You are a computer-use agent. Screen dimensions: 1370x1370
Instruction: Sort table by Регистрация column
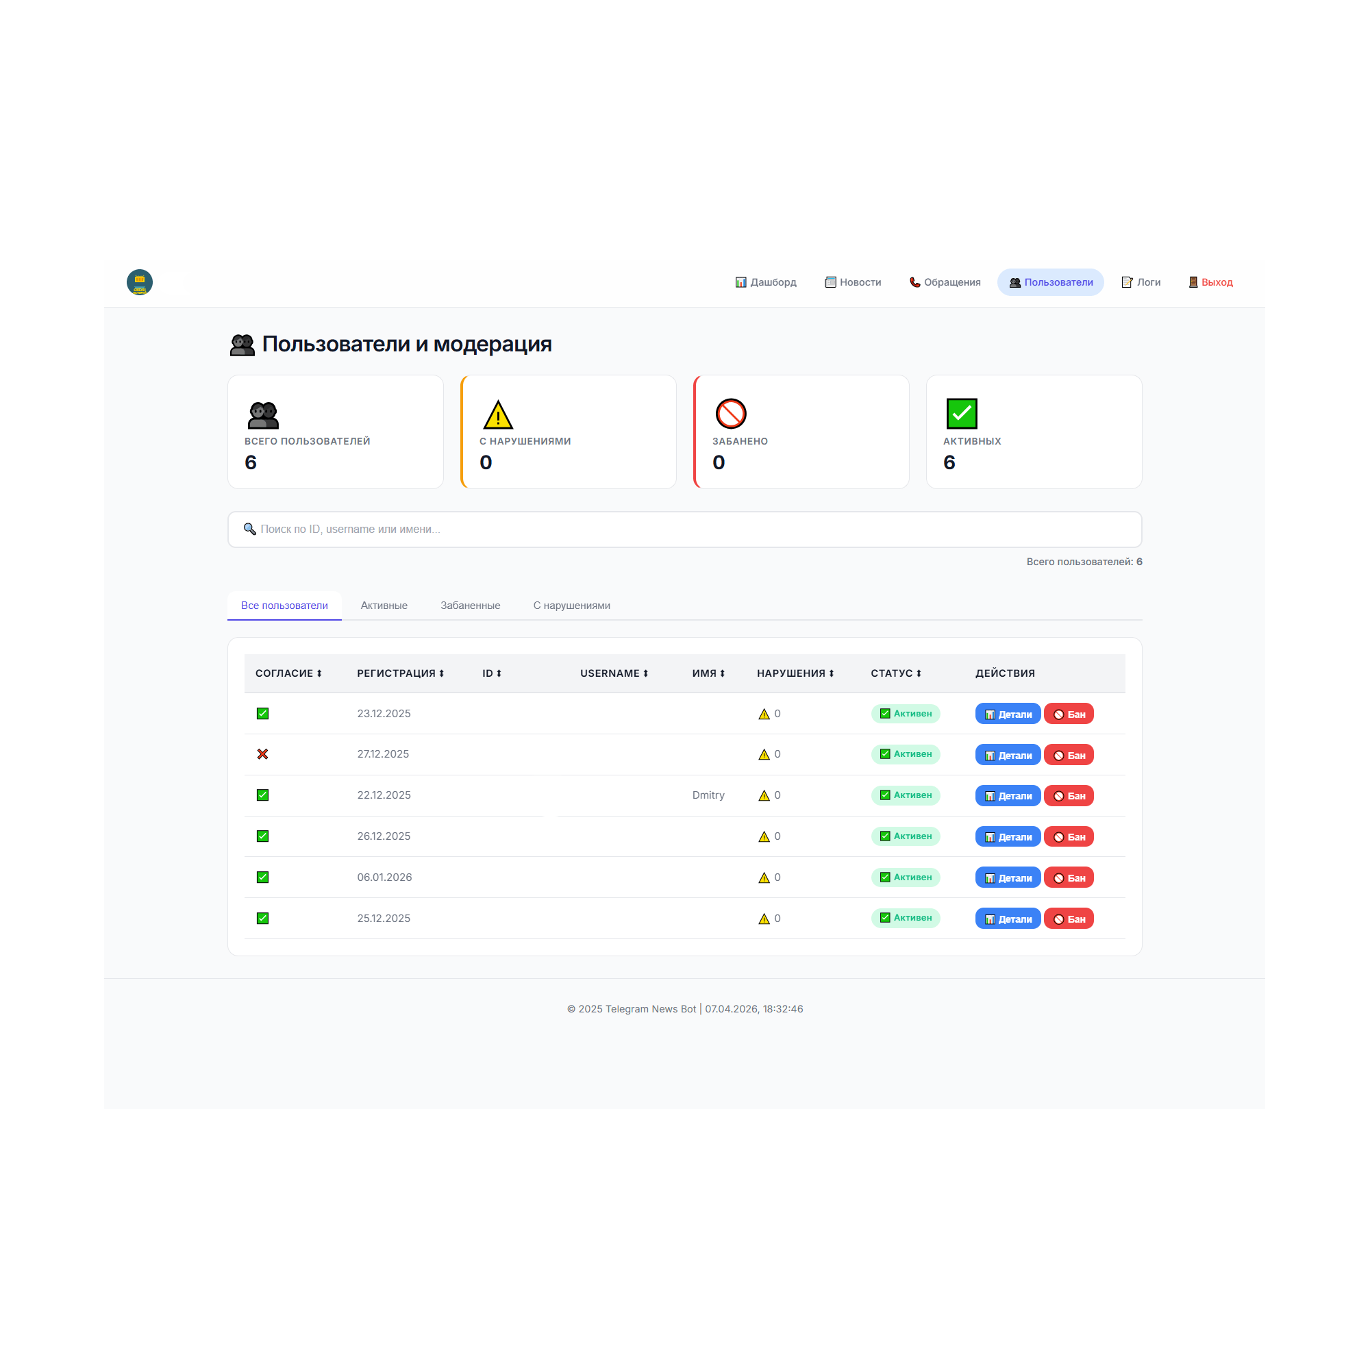point(401,673)
